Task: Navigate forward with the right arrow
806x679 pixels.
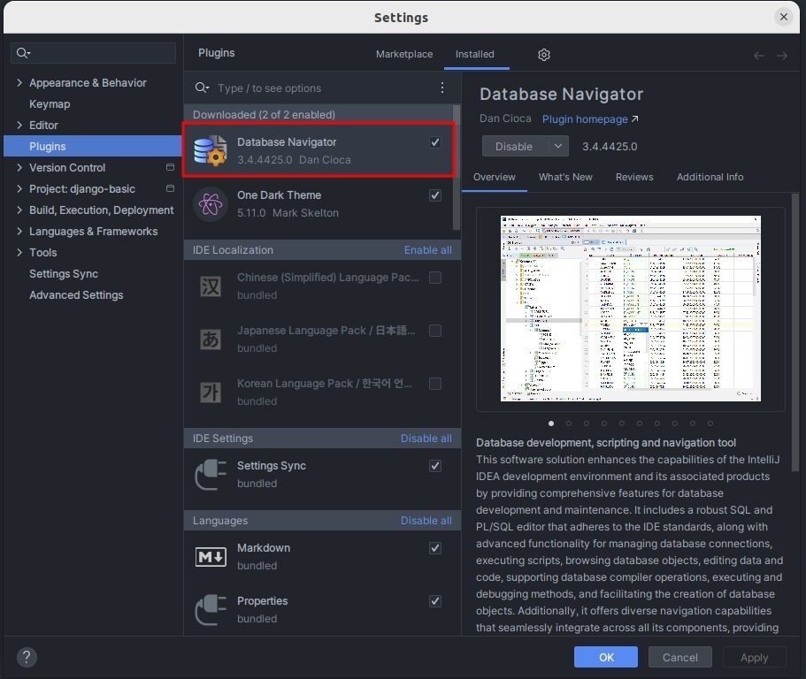Action: (x=782, y=56)
